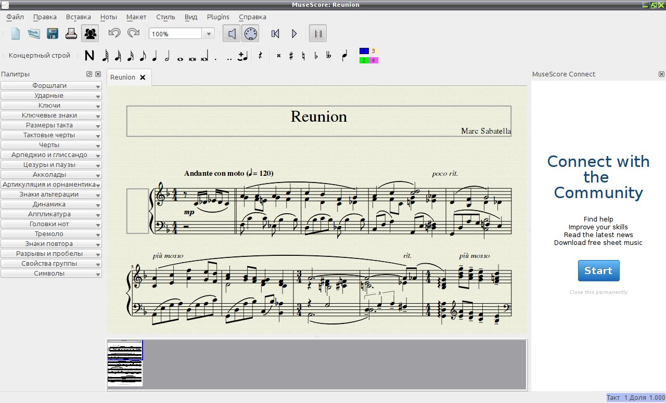This screenshot has height=403, width=666.
Task: Rewind playback to the start
Action: [275, 34]
